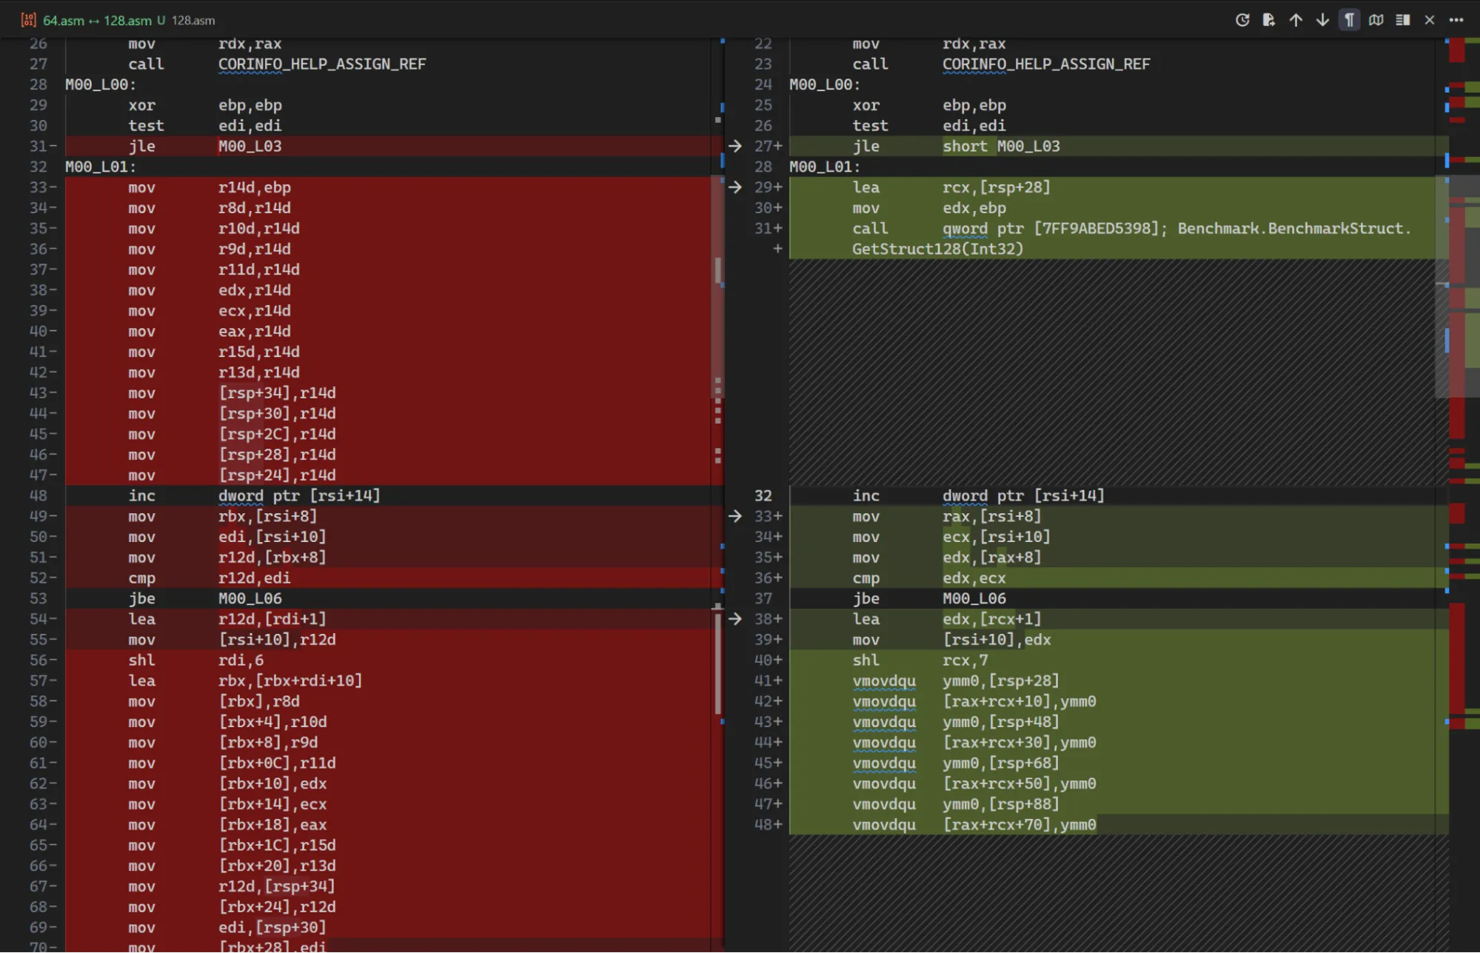This screenshot has height=953, width=1480.
Task: Click the binary file icon on the diff tab
Action: tap(29, 20)
